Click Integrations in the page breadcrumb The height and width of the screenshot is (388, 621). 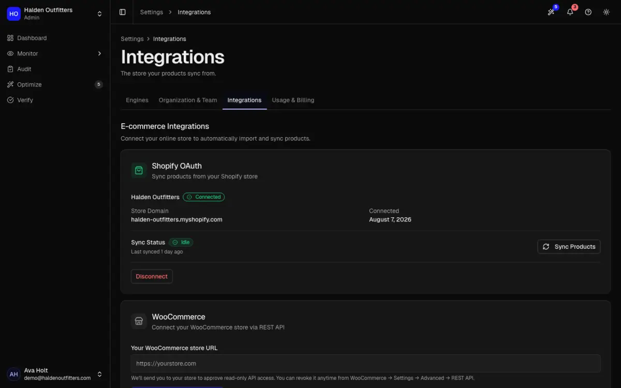click(169, 39)
